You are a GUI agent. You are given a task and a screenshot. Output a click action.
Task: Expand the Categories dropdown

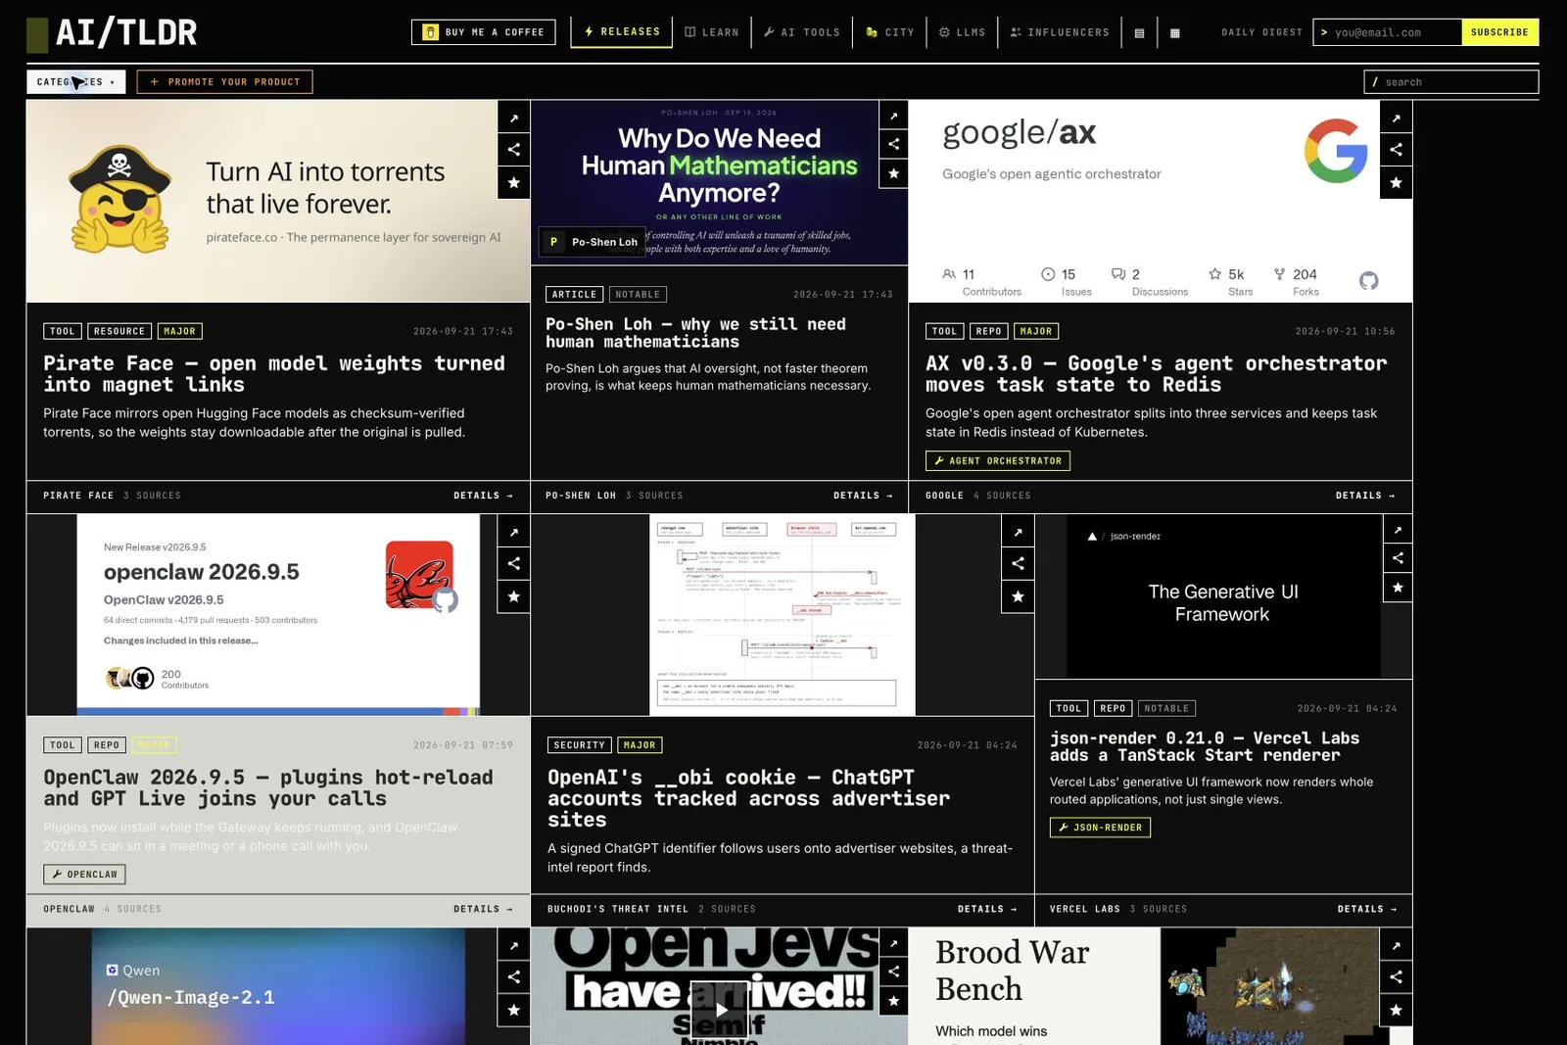click(x=76, y=82)
